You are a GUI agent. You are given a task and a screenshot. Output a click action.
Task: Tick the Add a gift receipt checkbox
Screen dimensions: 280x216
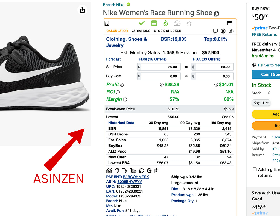pos(255,170)
